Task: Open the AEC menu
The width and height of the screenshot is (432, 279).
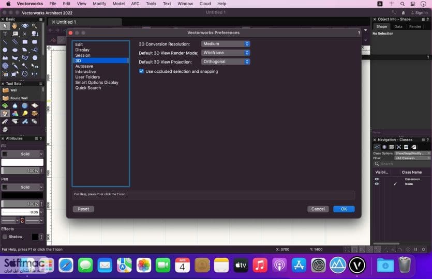Action: pos(135,4)
